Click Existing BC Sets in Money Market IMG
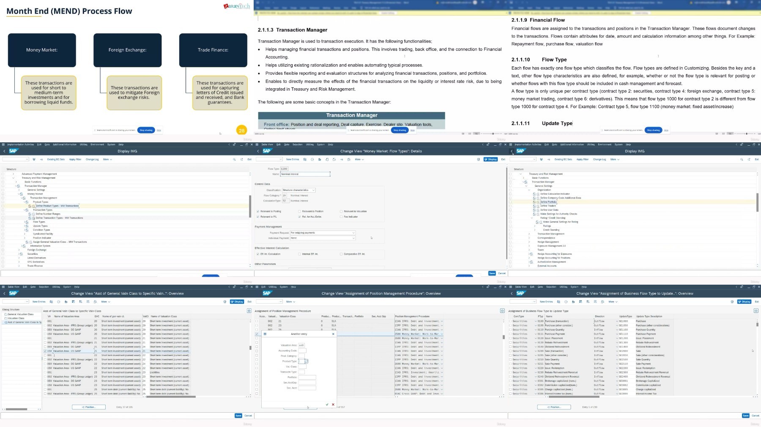The width and height of the screenshot is (761, 427). pyautogui.click(x=56, y=159)
